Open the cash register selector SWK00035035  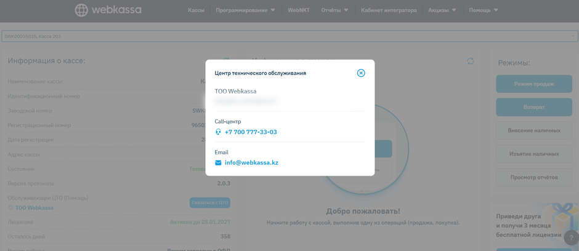(289, 36)
